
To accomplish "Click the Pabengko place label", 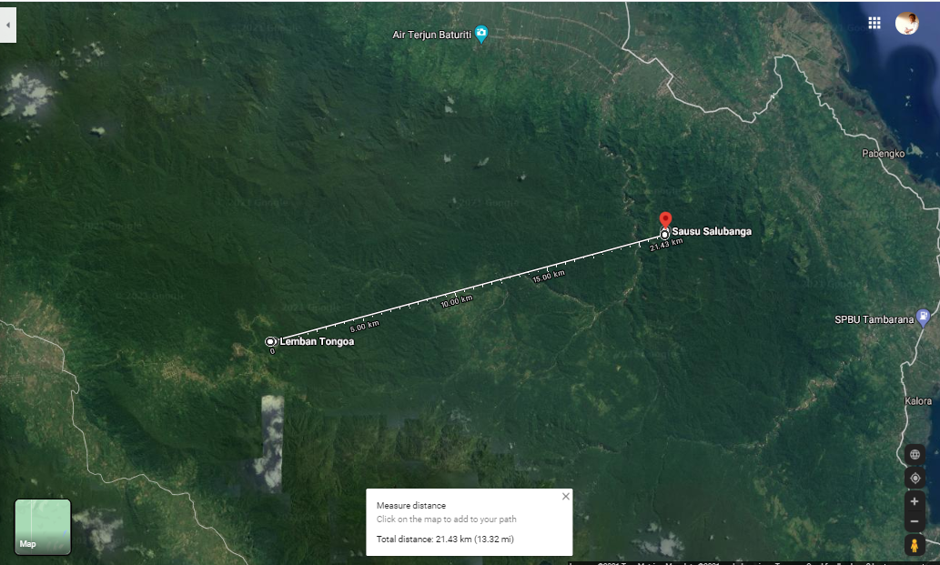I will [883, 154].
